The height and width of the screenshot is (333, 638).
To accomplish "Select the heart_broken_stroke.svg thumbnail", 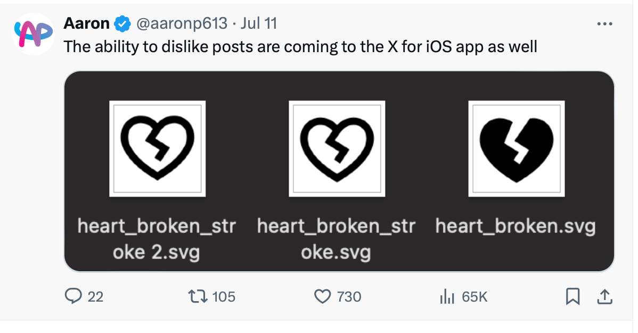I will (x=337, y=149).
